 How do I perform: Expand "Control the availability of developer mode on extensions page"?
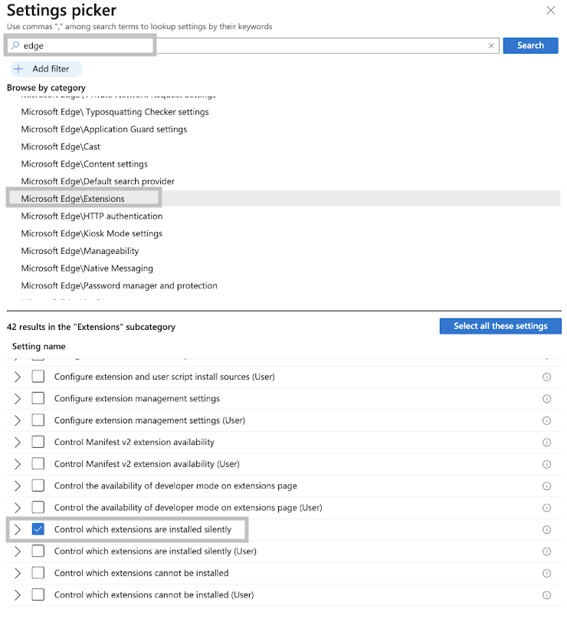coord(15,486)
